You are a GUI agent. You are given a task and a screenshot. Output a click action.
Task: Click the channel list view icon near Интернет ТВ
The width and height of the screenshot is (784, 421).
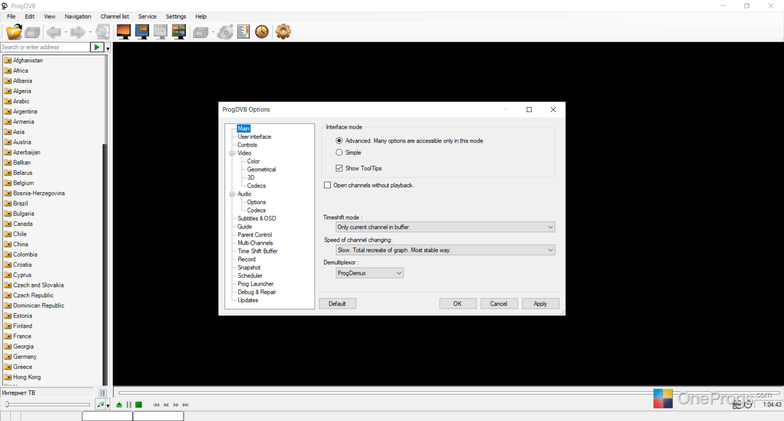[102, 393]
